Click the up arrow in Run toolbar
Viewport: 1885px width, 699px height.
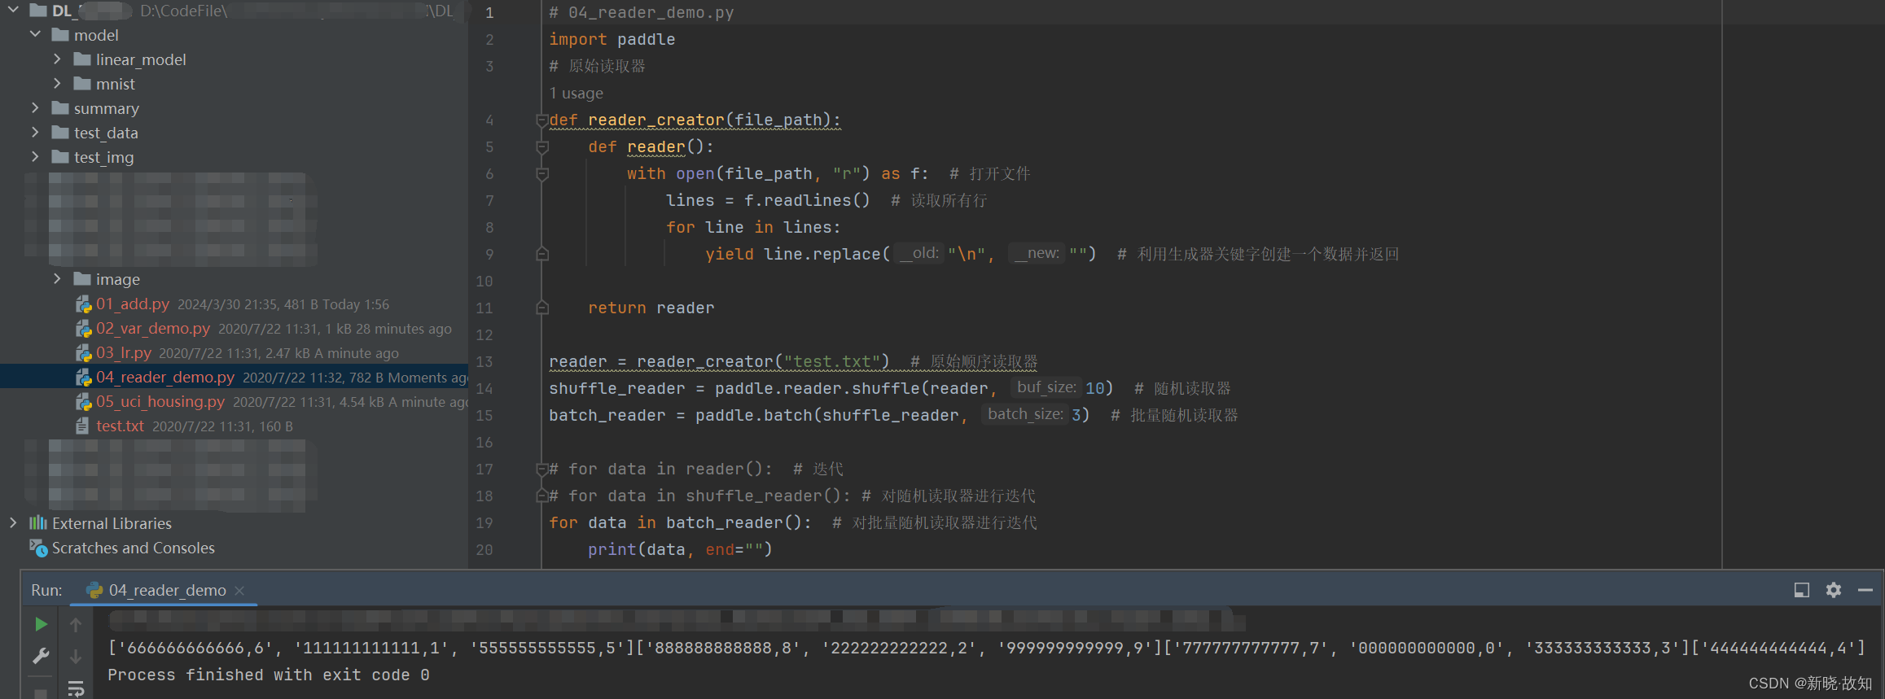pyautogui.click(x=76, y=624)
